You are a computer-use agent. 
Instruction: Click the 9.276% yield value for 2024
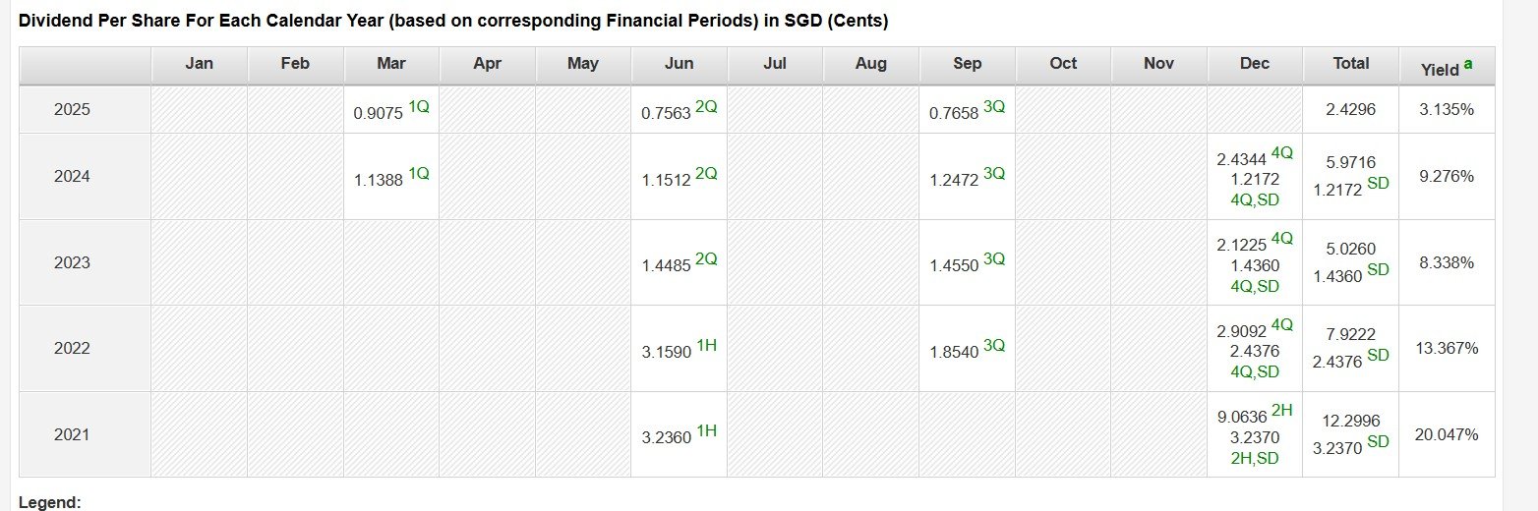click(x=1446, y=177)
